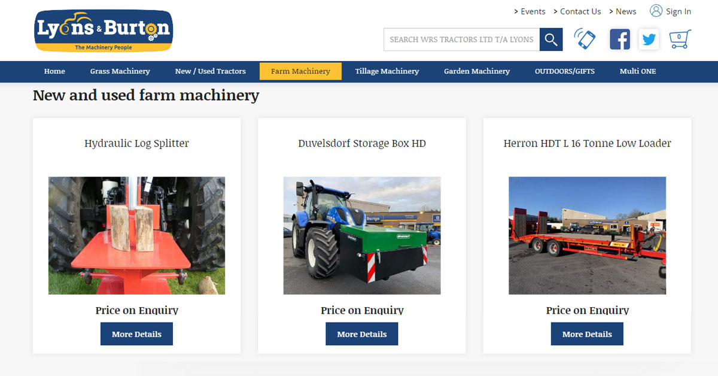Select New / Used Tractors menu
Viewport: 718px width, 376px height.
point(211,71)
